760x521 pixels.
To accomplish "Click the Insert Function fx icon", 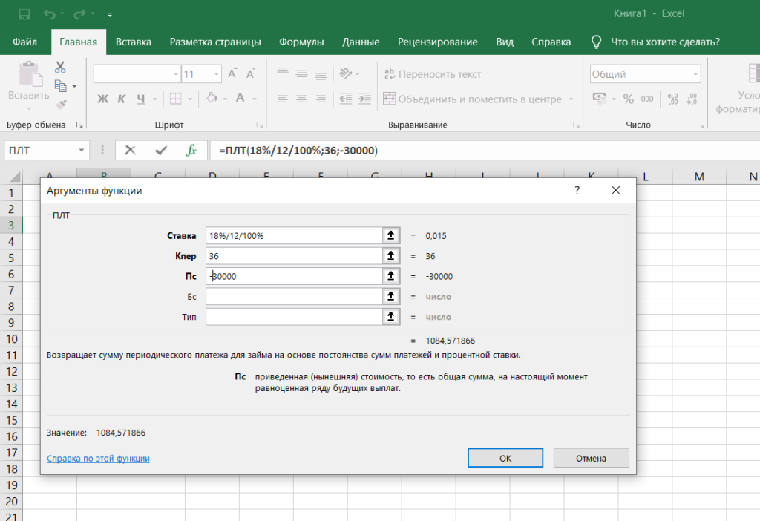I will click(x=191, y=150).
